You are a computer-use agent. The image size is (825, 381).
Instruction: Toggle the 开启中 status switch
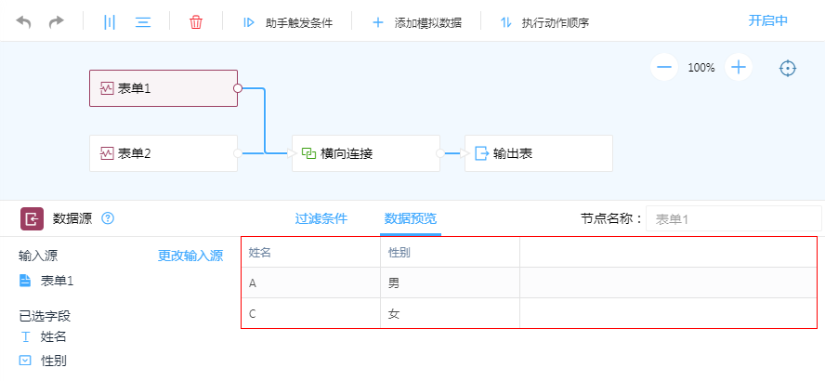767,20
